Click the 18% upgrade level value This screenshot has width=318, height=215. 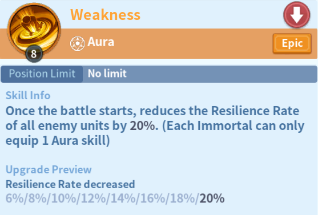(183, 198)
